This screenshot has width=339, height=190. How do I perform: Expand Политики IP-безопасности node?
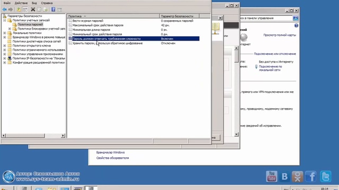point(5,59)
